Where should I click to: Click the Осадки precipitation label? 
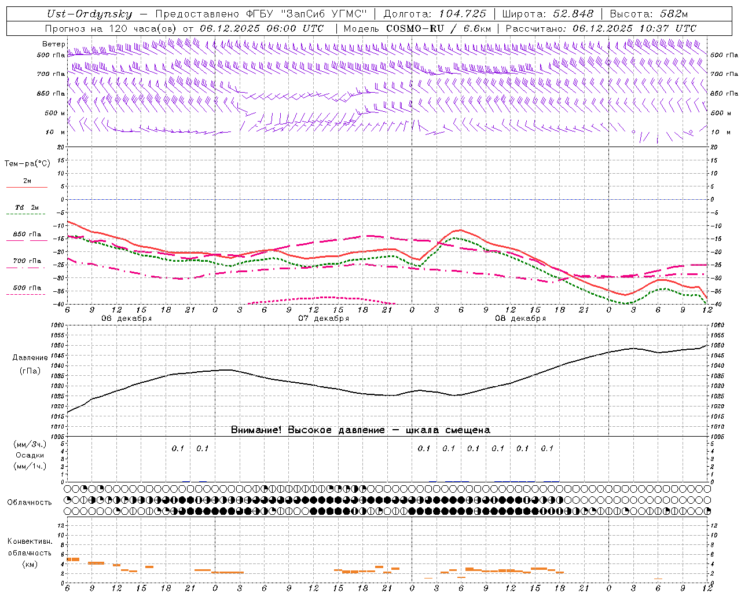pos(30,455)
